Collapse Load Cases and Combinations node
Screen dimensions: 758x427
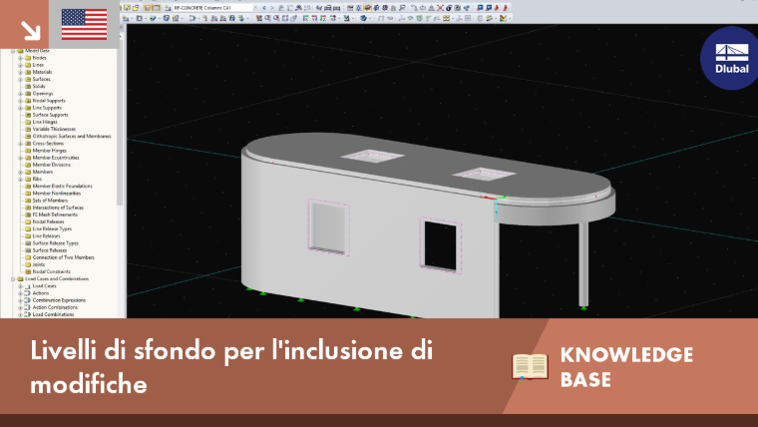click(x=13, y=279)
